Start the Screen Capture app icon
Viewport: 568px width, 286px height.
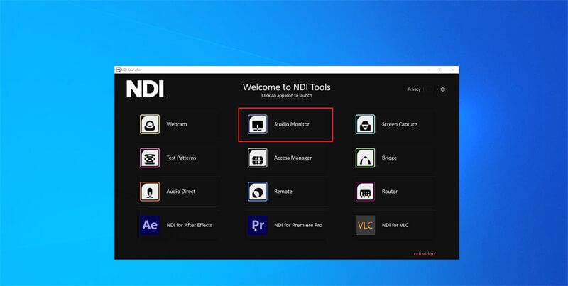coord(365,124)
